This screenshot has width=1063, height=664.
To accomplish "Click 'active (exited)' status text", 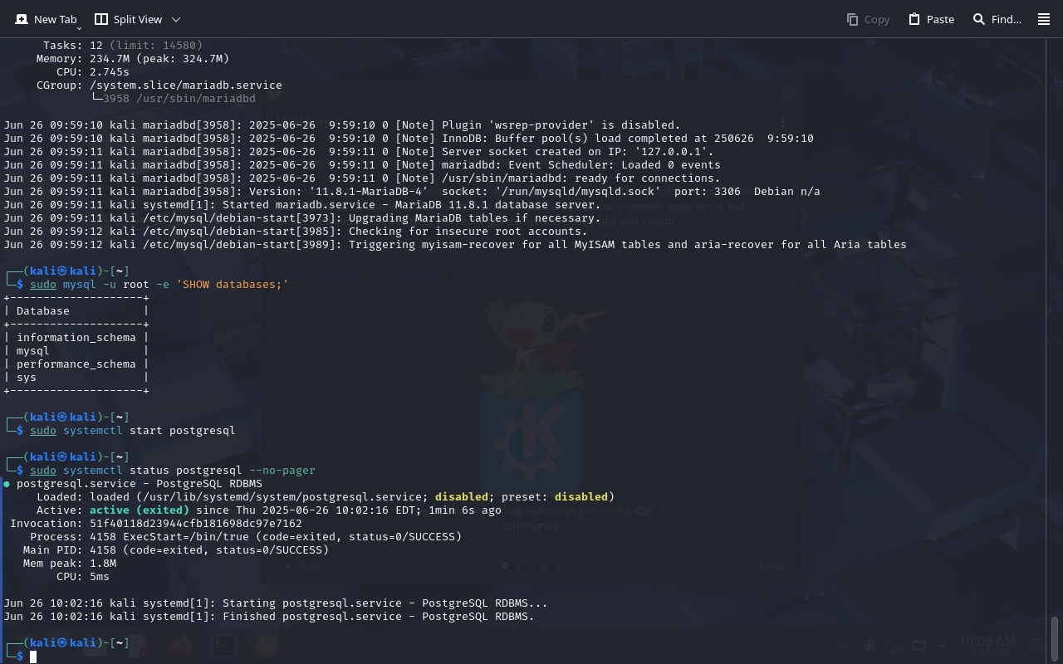I will (140, 510).
